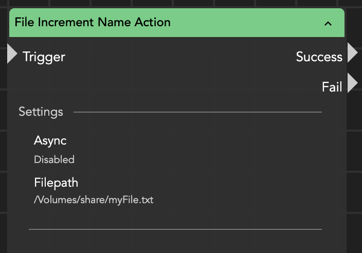Click the Trigger label
Screen dimensions: 362x253
[x=44, y=57]
